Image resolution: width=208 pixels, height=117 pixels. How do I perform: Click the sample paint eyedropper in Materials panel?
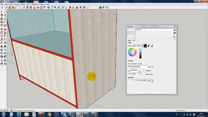pos(175,40)
